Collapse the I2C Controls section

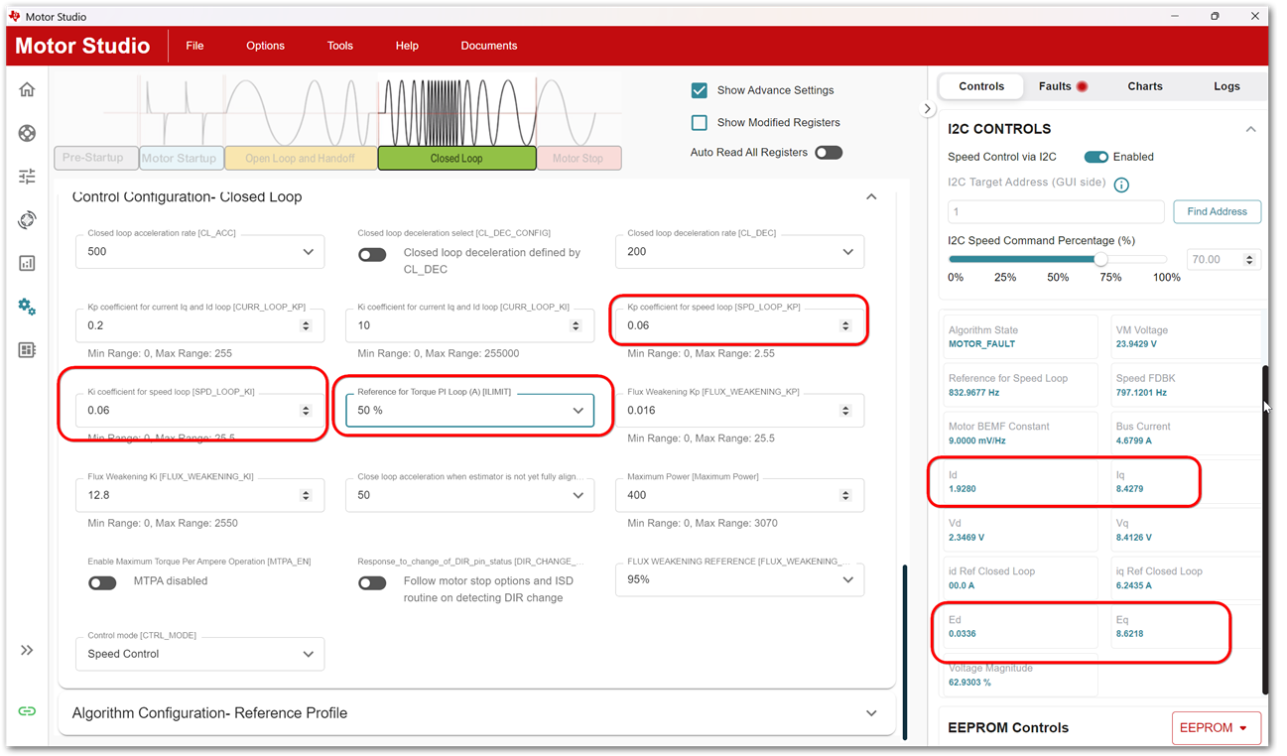tap(1250, 129)
